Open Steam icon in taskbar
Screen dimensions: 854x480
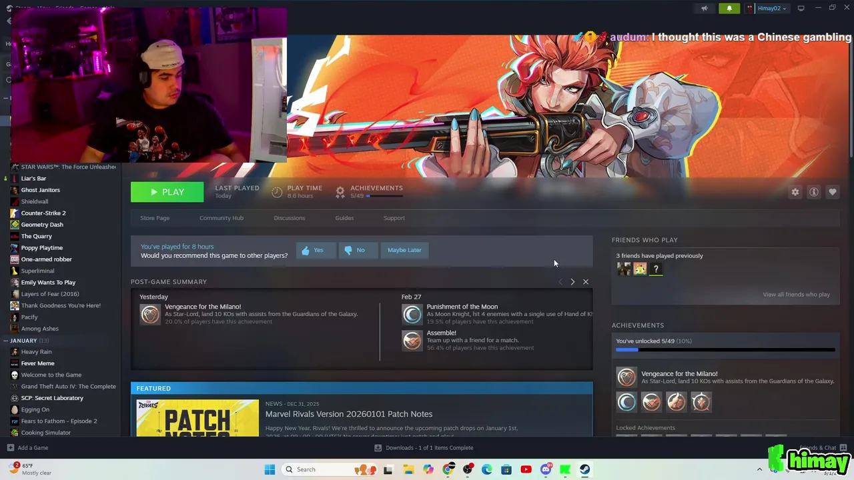tap(584, 469)
